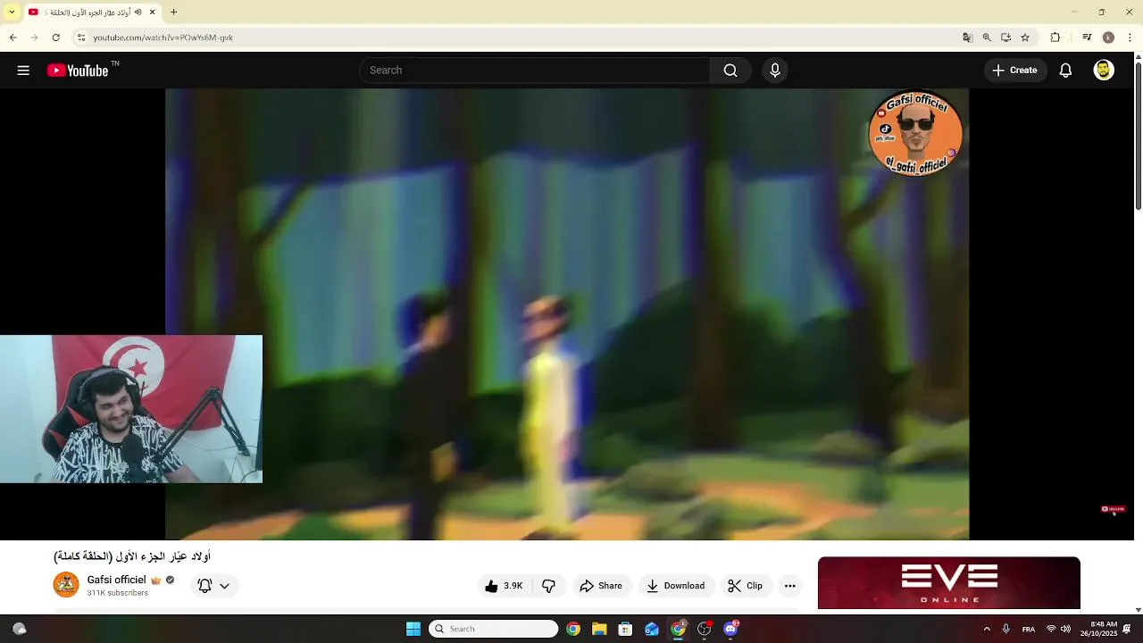Viewport: 1143px width, 643px height.
Task: Click the browser address bar URL
Action: [x=163, y=38]
